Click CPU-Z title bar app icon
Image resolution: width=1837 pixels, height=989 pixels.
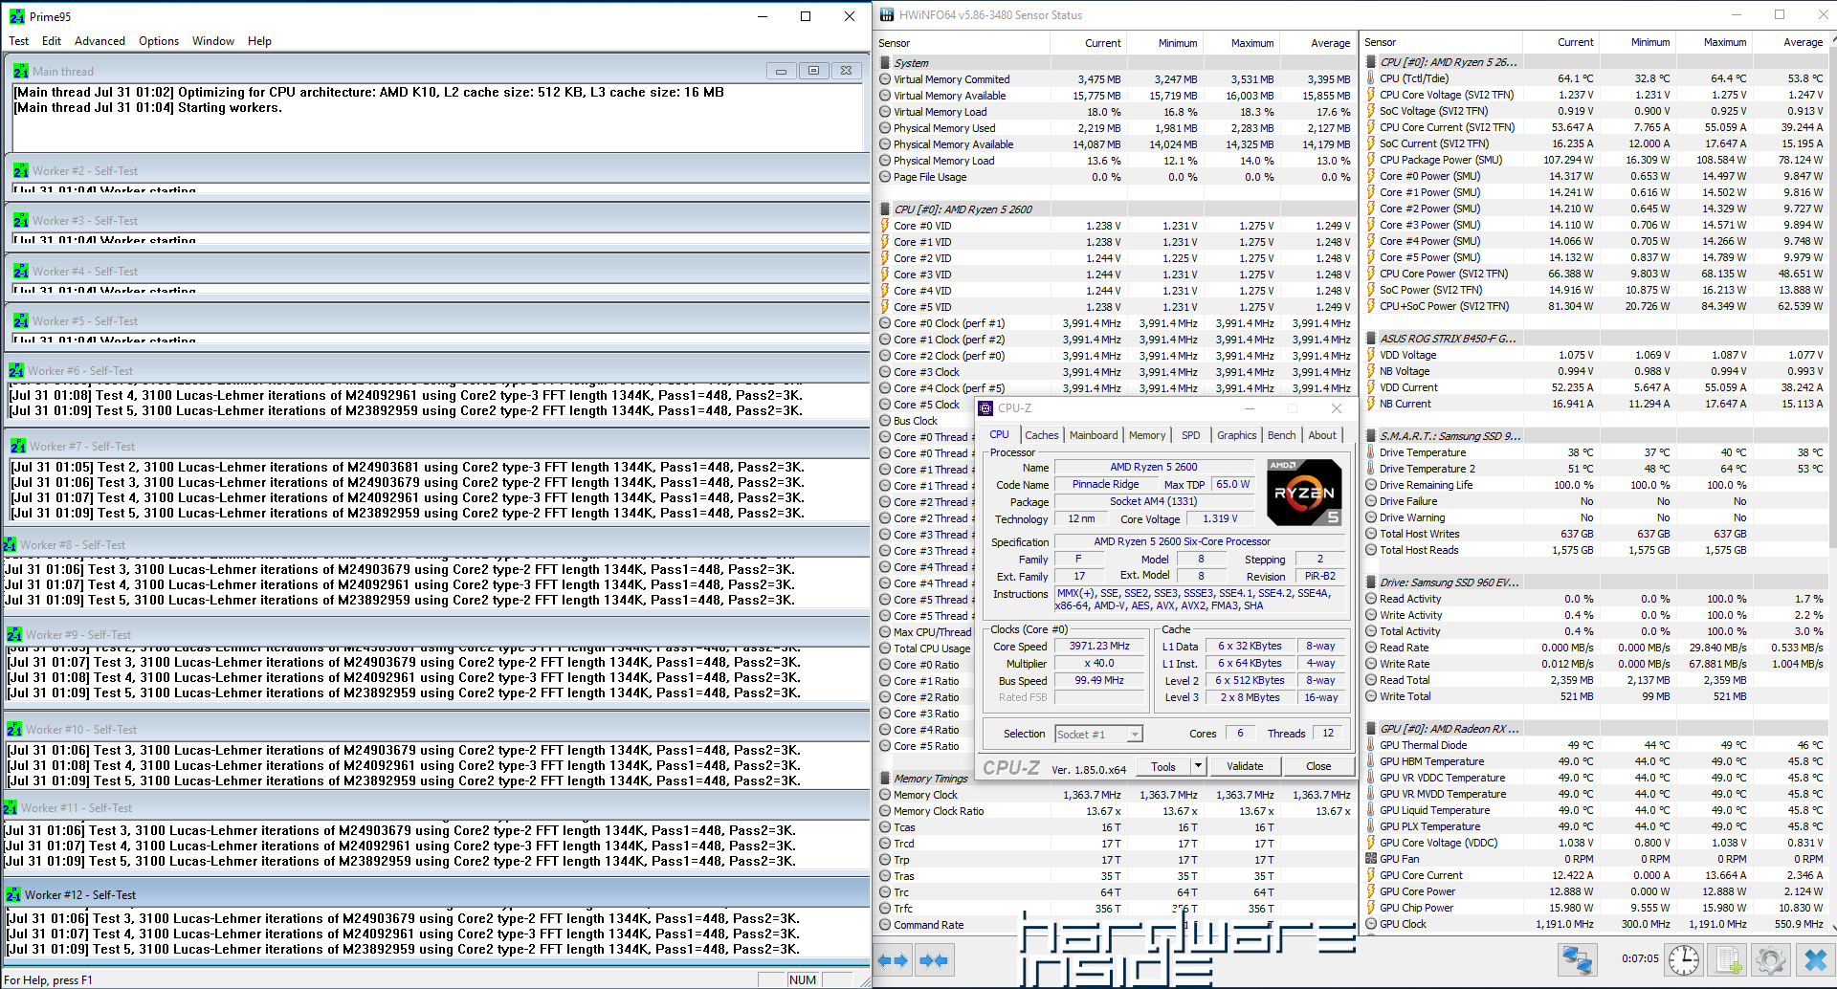click(985, 408)
